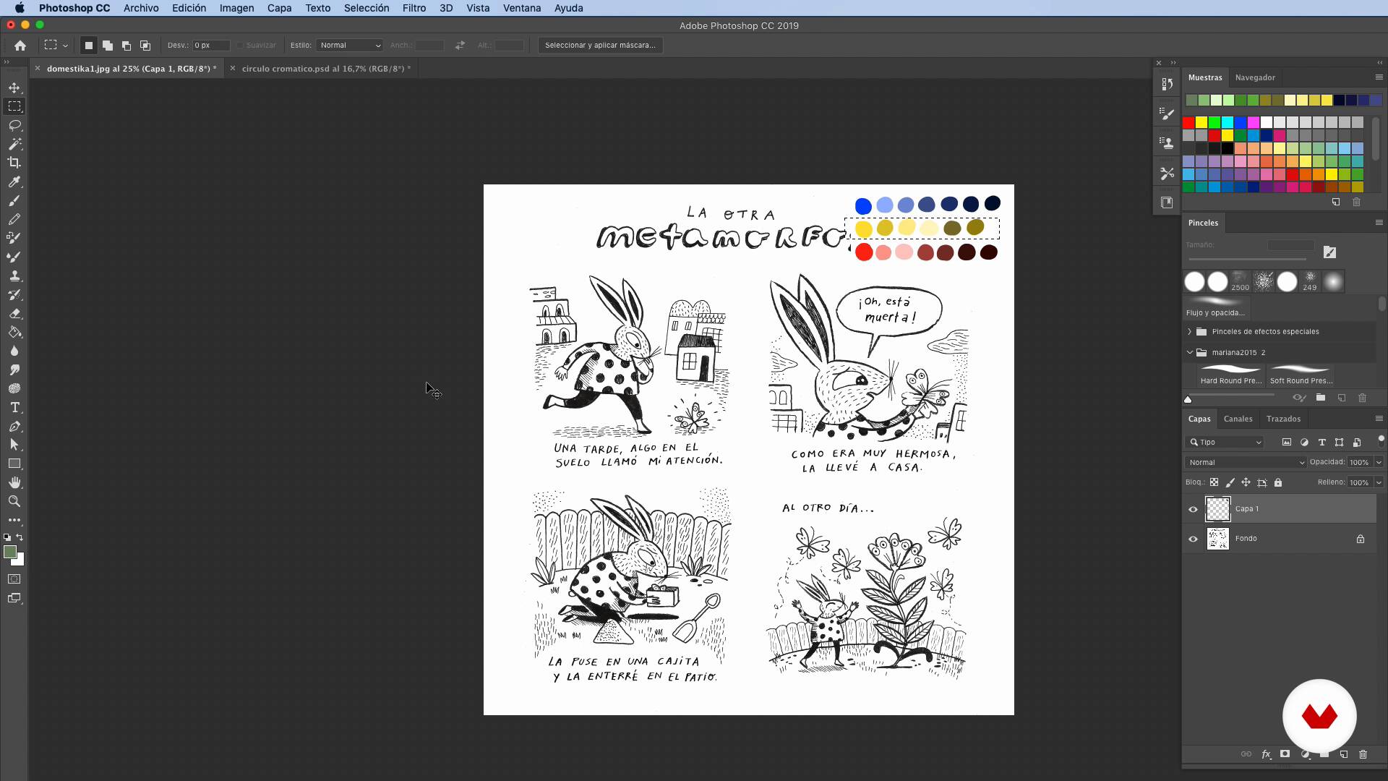Select the Zoom tool
1388x781 pixels.
point(14,501)
